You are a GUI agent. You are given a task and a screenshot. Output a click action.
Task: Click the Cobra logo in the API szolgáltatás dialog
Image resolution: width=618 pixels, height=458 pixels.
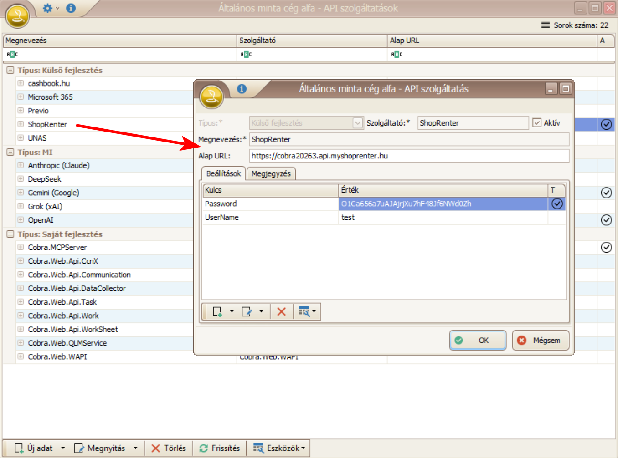(x=211, y=97)
